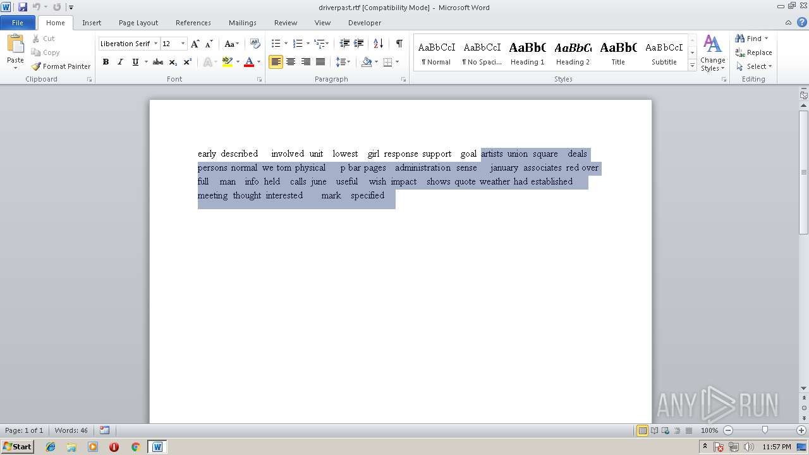The width and height of the screenshot is (809, 455).
Task: Open the font name dropdown
Action: [x=155, y=44]
